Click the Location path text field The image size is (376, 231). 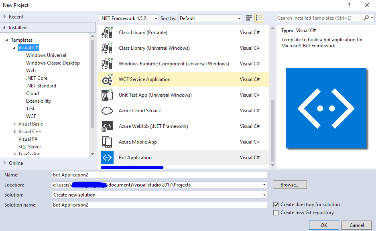coord(157,185)
